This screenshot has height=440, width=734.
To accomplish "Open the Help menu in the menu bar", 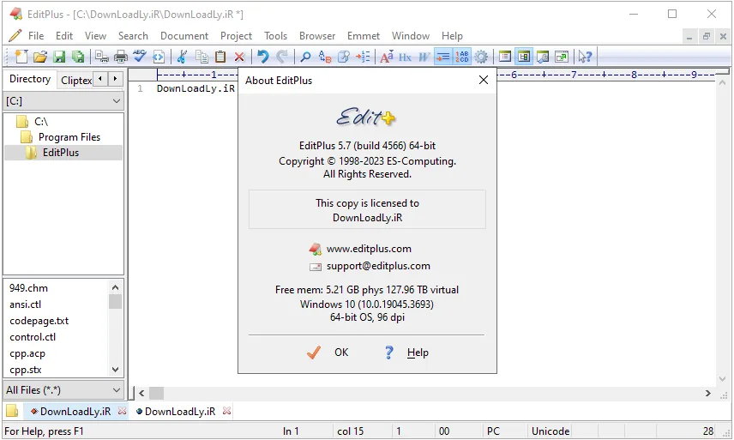I will coord(452,35).
